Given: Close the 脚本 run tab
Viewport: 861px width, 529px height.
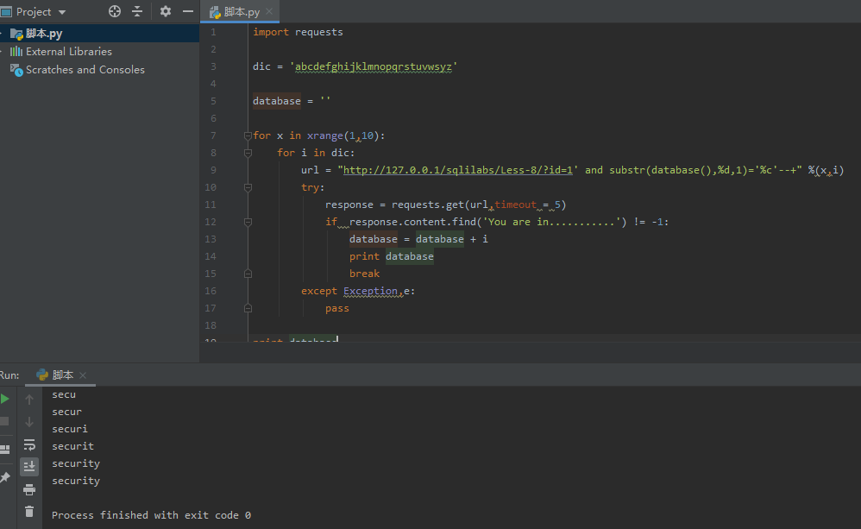Looking at the screenshot, I should (83, 375).
